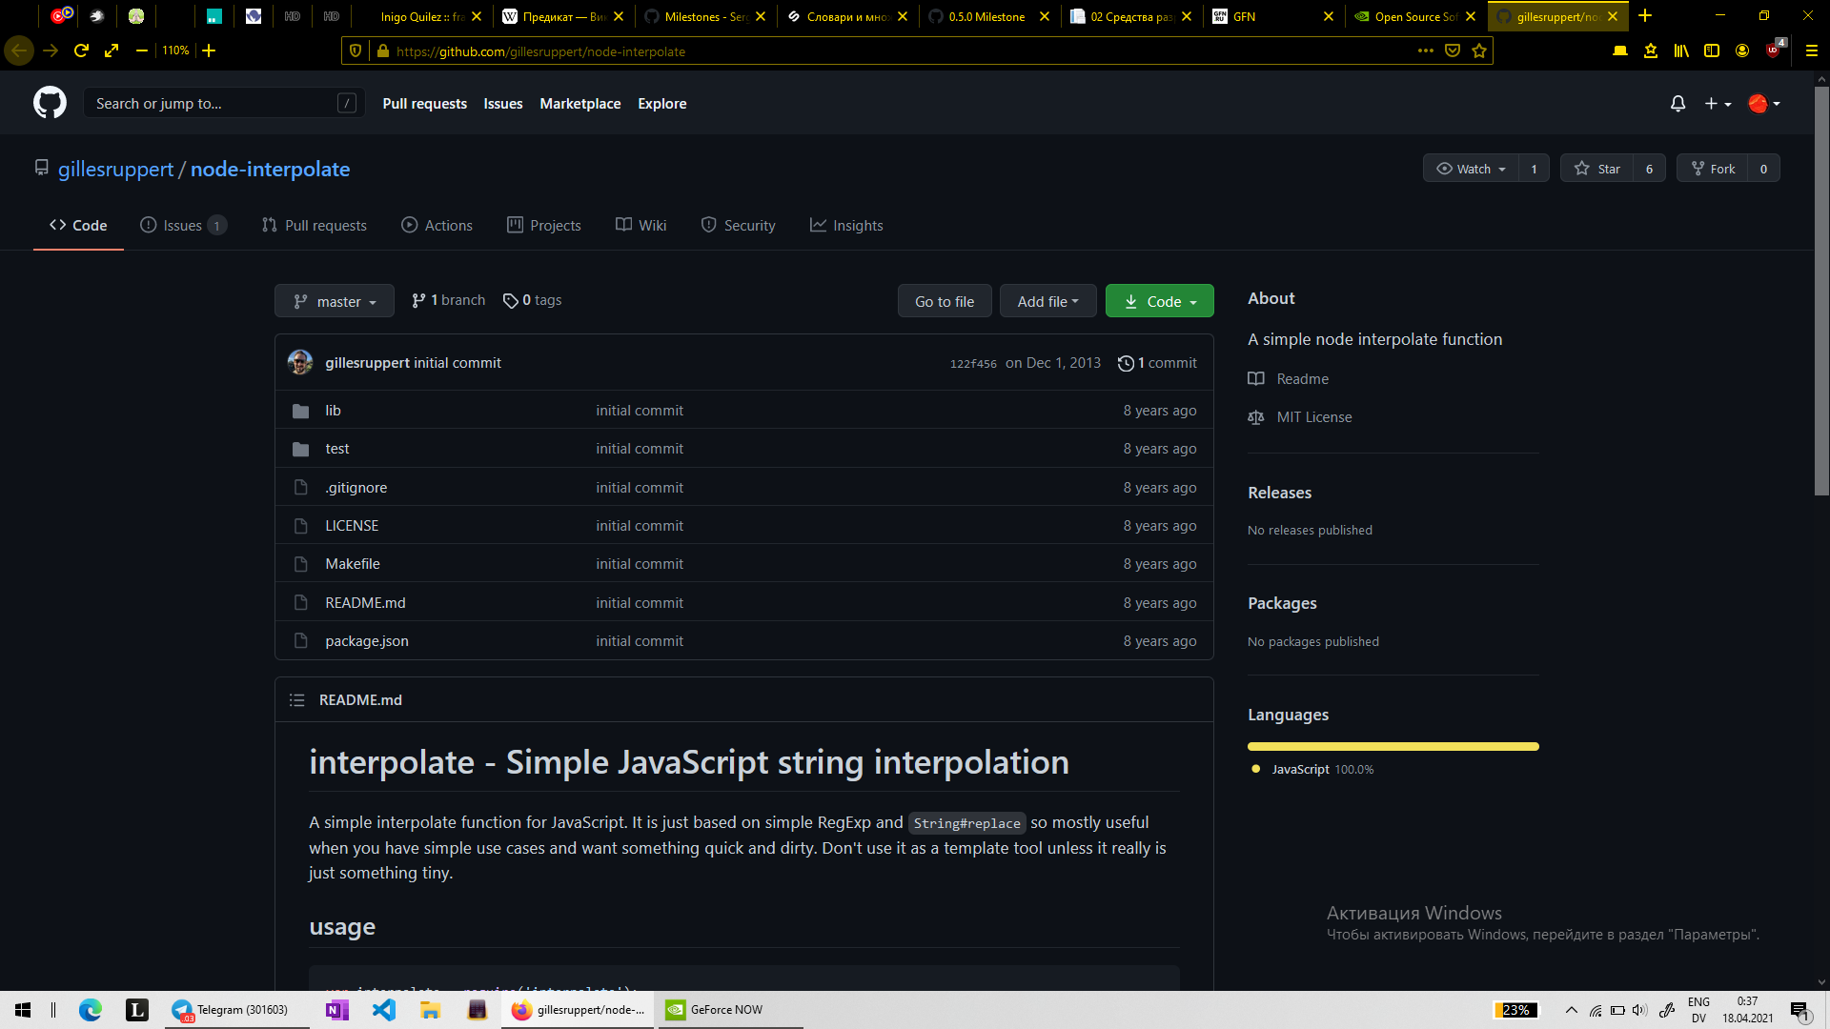Image resolution: width=1830 pixels, height=1029 pixels.
Task: Open Explore in top navigation
Action: tap(661, 103)
